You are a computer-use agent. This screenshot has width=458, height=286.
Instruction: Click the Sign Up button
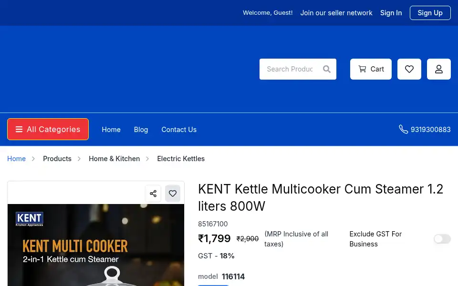(430, 13)
